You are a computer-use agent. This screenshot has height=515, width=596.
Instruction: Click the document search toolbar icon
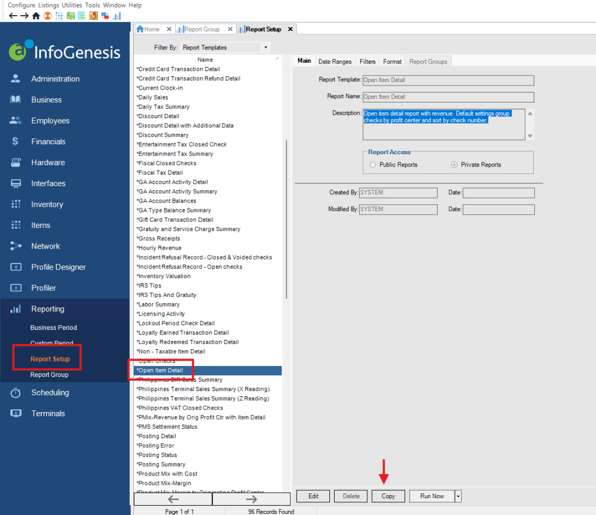81,16
